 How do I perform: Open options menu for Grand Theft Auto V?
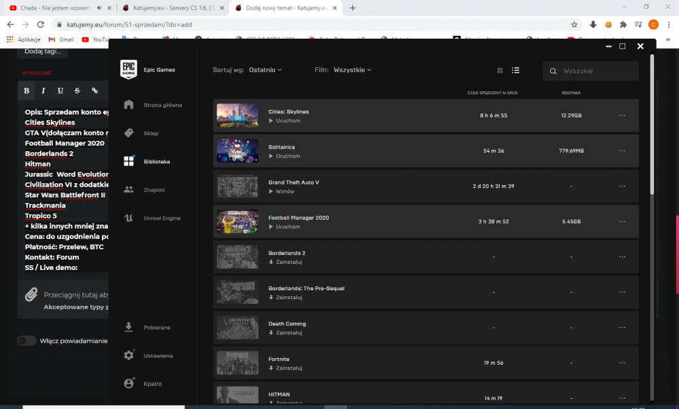pyautogui.click(x=622, y=186)
